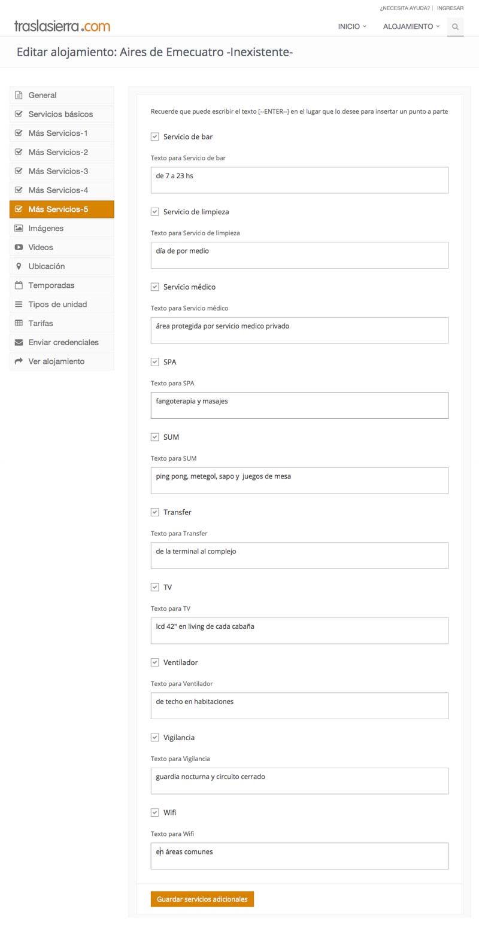Click the map pin icon beside Ubicación

click(19, 266)
